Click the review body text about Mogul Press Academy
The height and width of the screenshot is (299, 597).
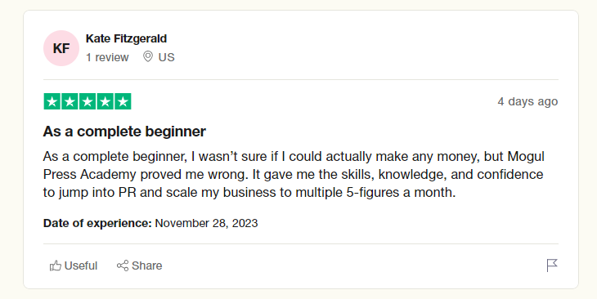[x=294, y=174]
